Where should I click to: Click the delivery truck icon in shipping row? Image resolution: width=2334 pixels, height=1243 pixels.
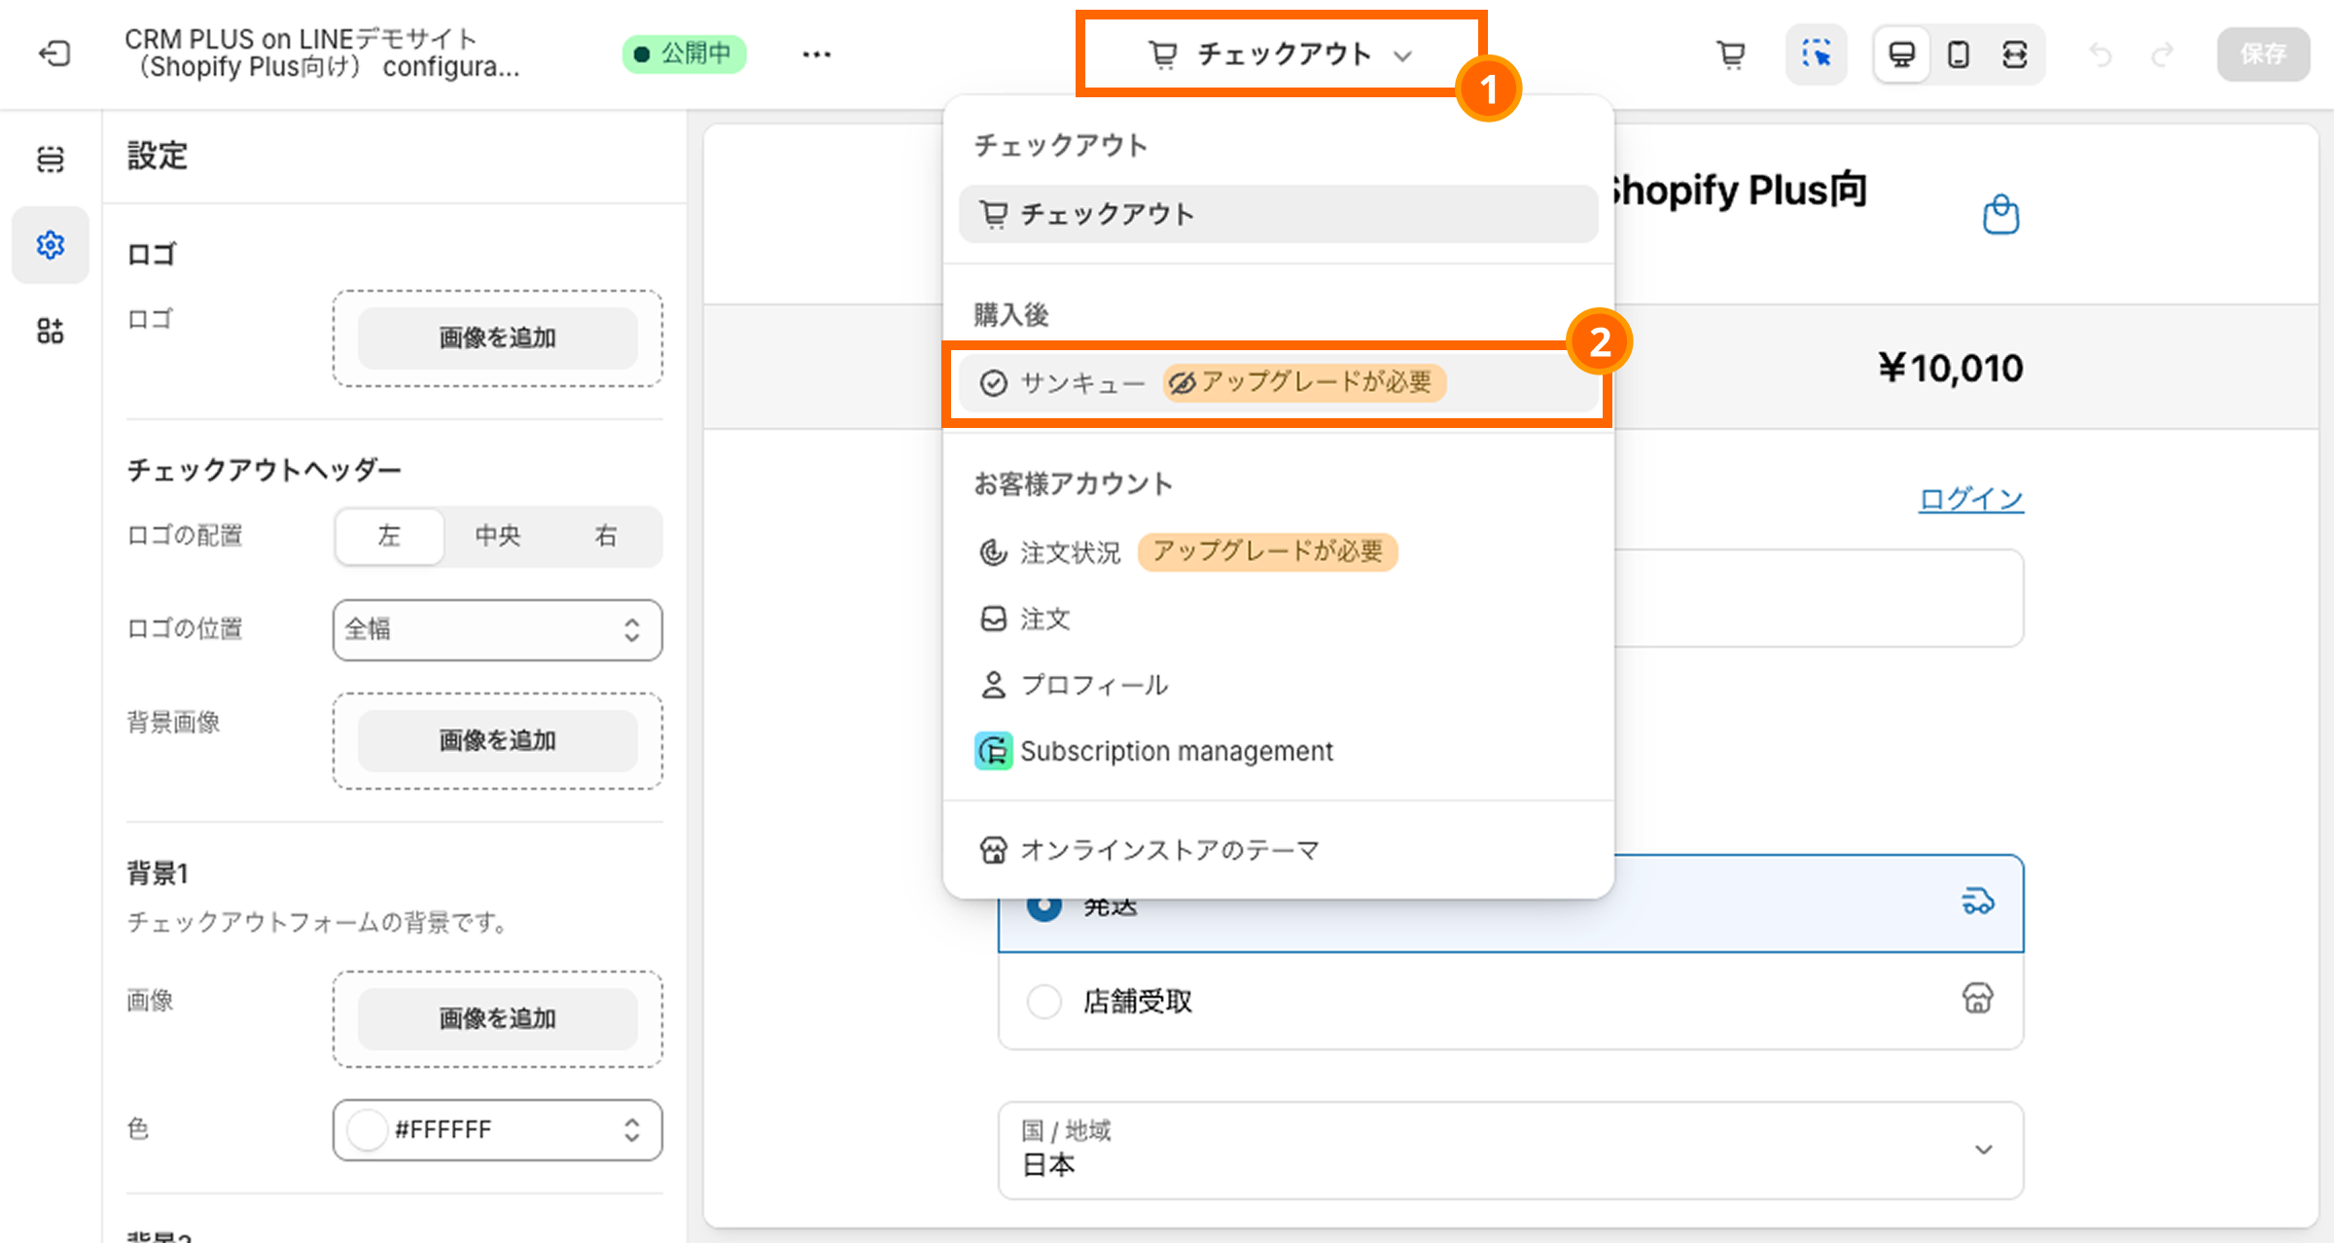coord(1977,902)
